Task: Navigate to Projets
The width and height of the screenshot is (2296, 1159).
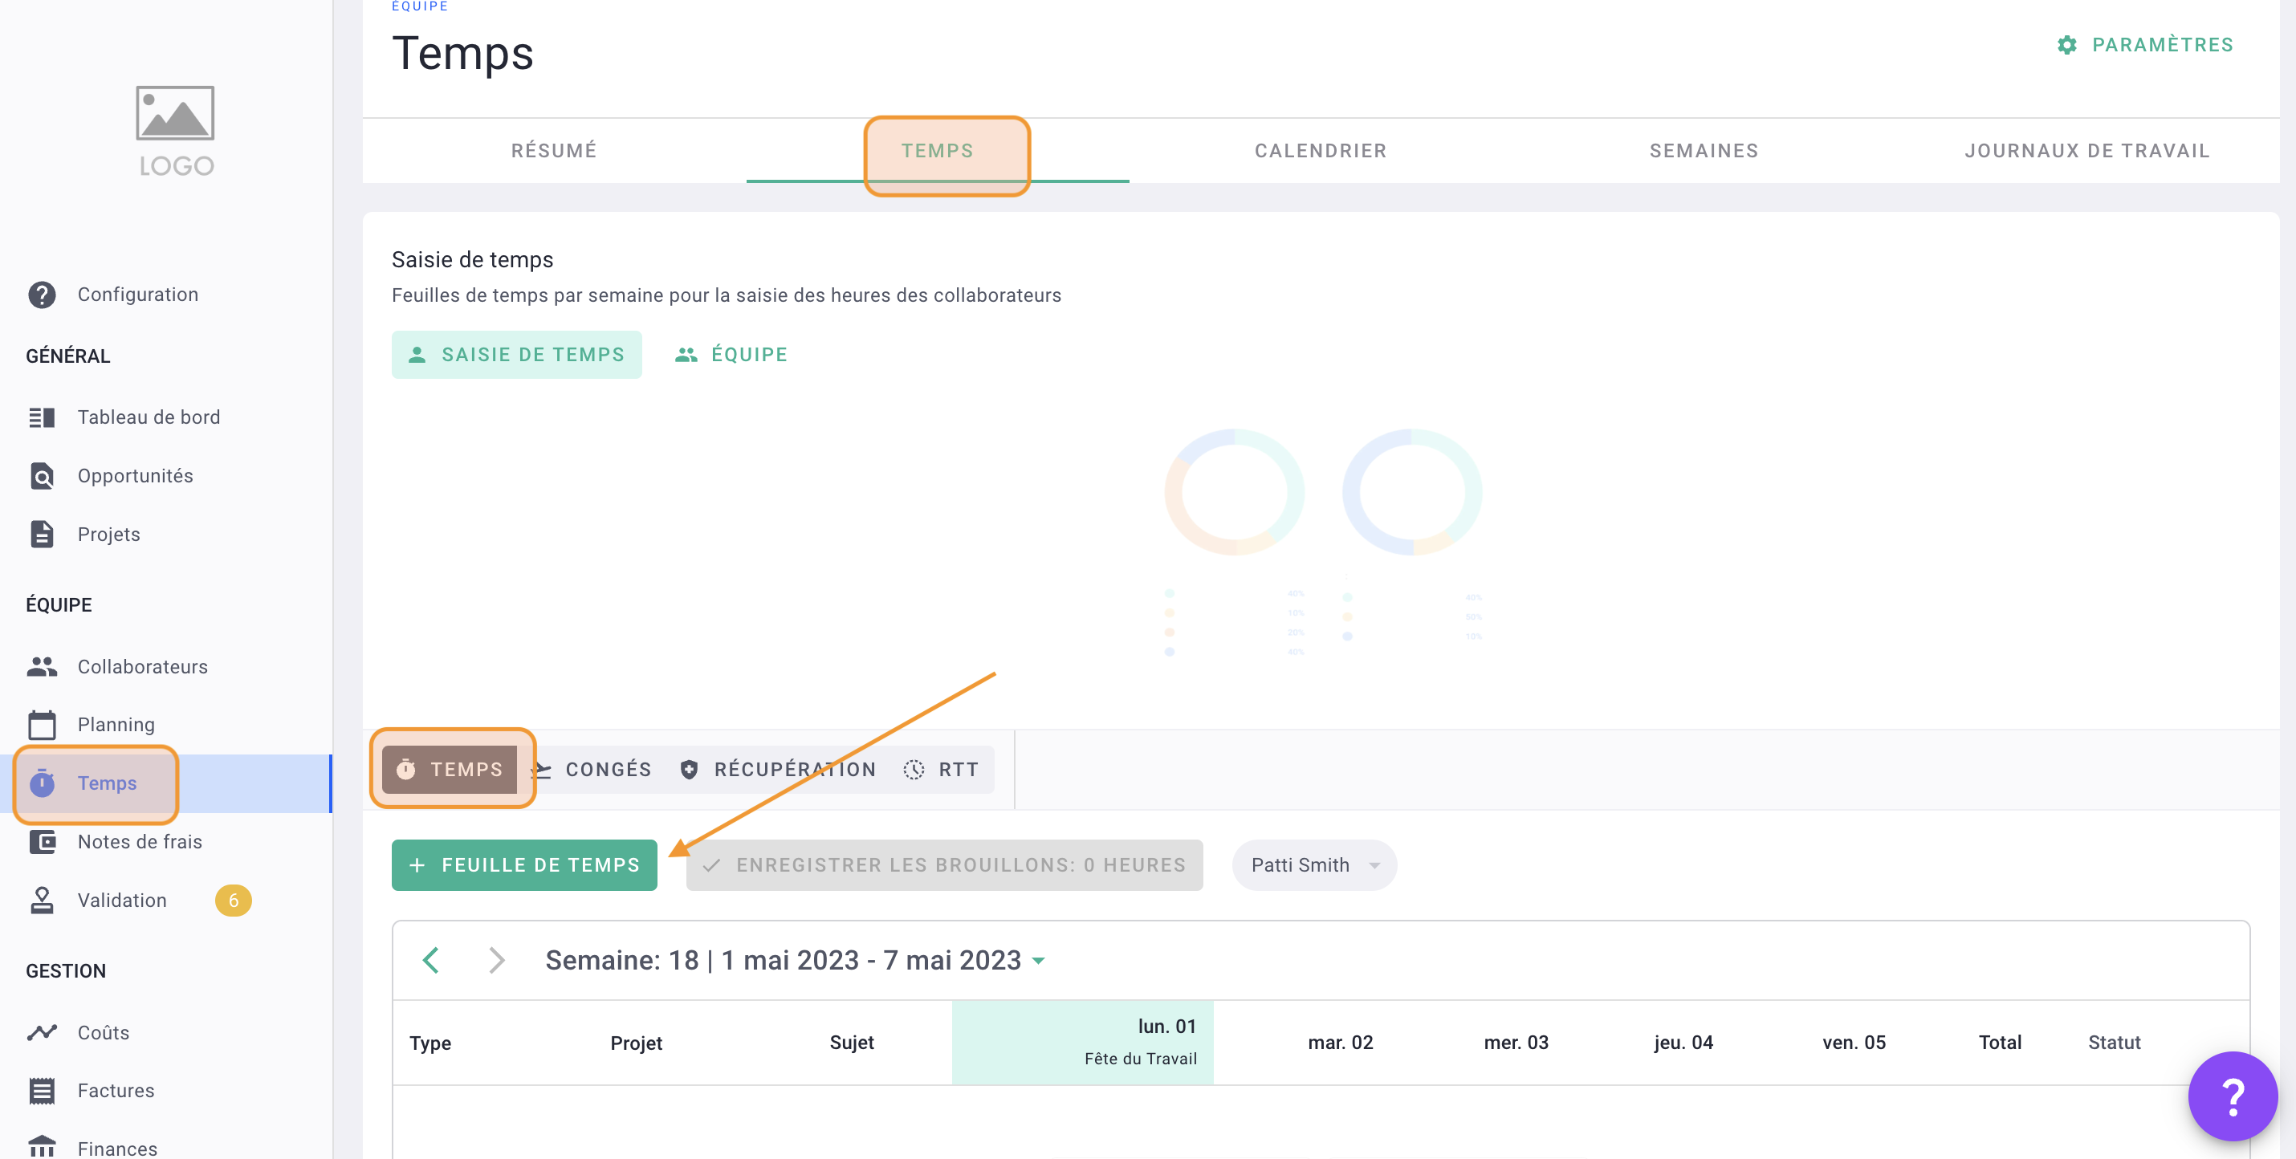Action: tap(108, 535)
